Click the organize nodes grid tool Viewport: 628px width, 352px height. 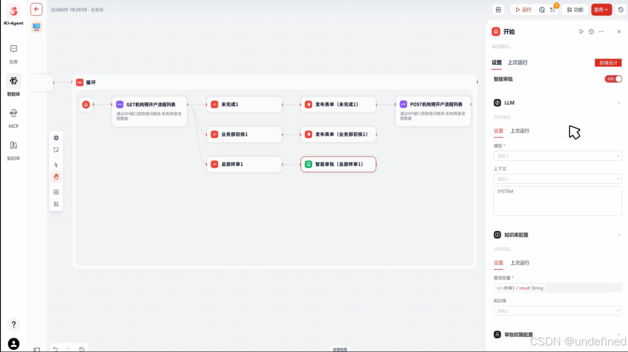56,204
